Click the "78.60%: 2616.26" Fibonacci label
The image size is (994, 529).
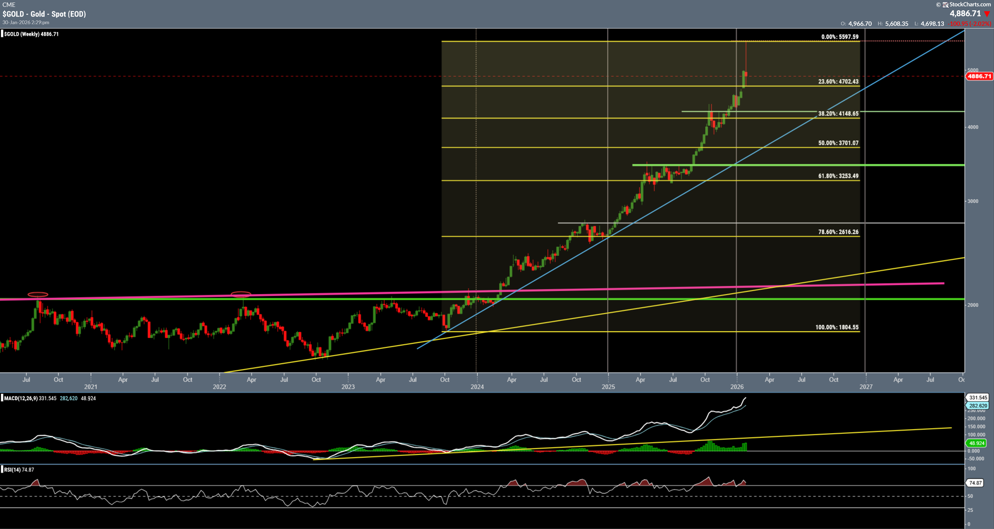tap(838, 232)
